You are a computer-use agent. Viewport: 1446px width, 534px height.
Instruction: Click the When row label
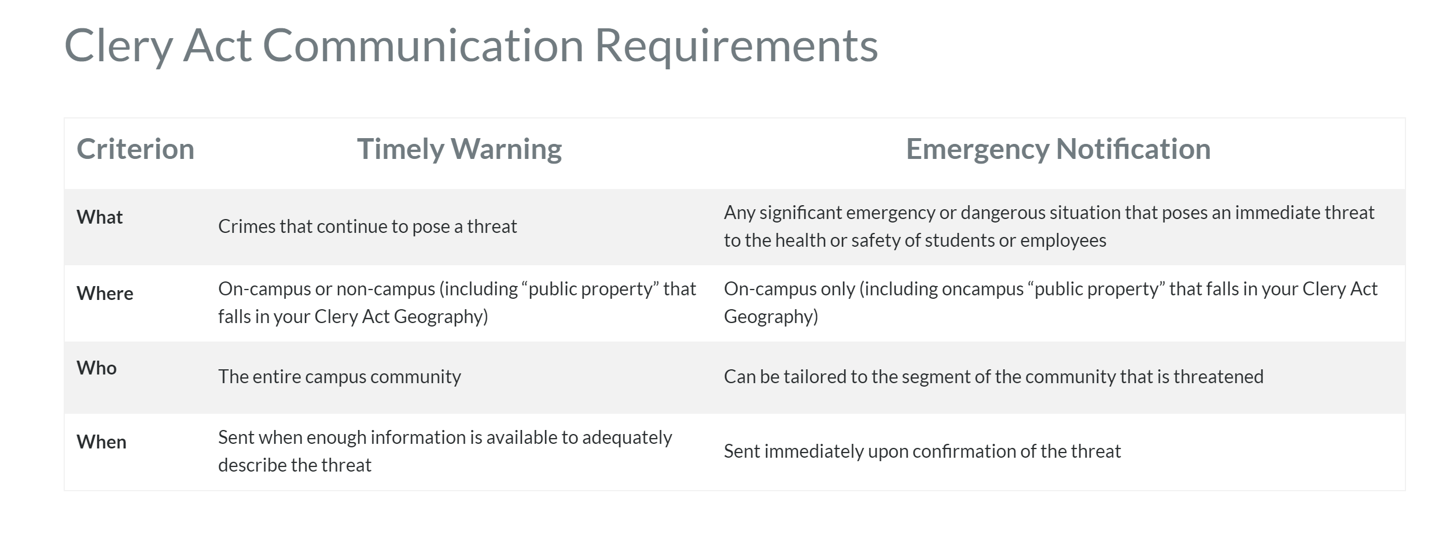[101, 442]
